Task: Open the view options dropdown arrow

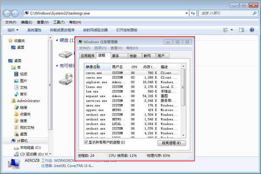Action: [x=232, y=30]
